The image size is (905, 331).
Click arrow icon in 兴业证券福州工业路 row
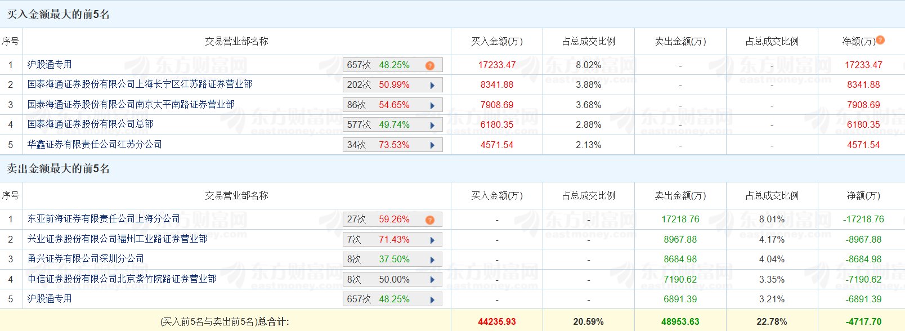[432, 240]
